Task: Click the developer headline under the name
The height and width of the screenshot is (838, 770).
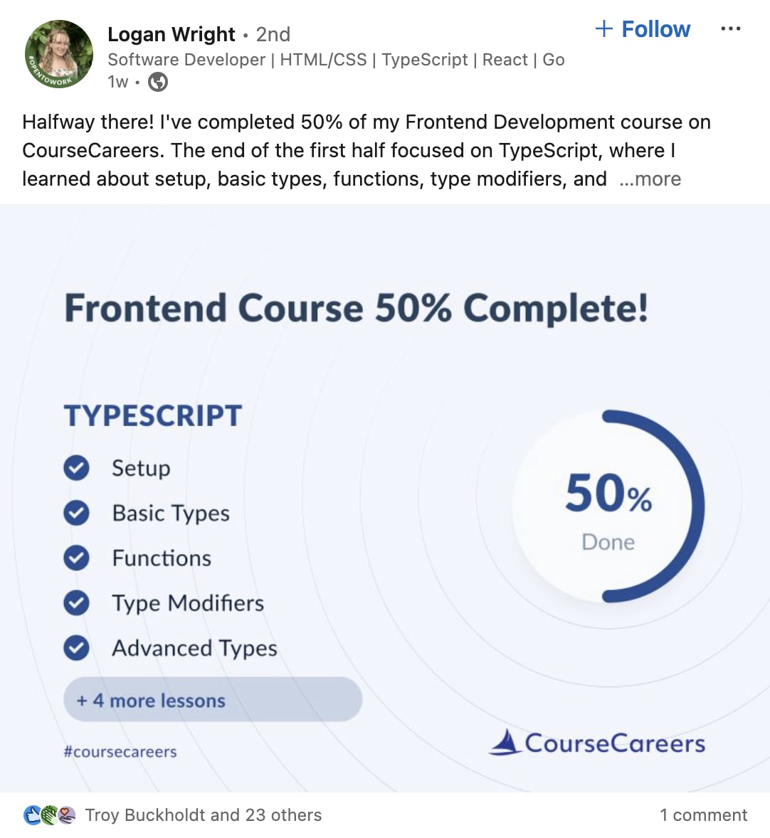Action: (336, 59)
